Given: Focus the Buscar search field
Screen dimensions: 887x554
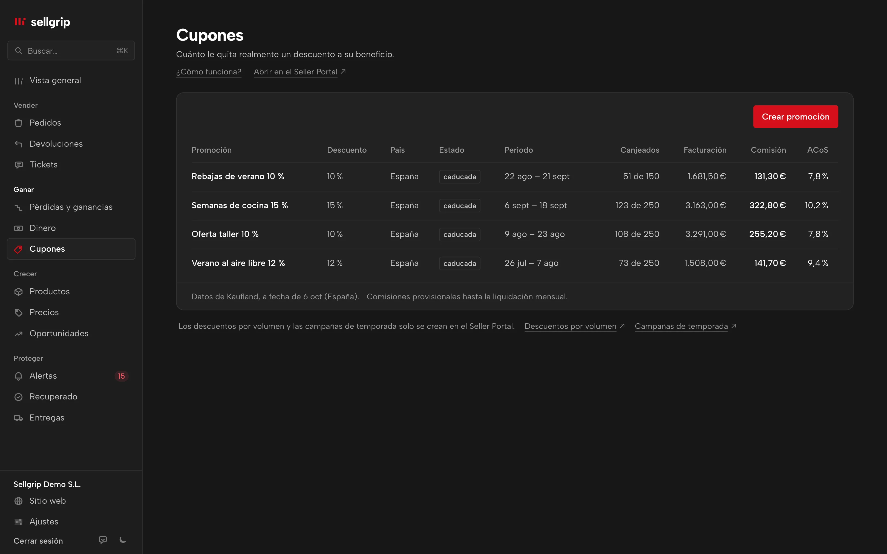Looking at the screenshot, I should [x=71, y=51].
